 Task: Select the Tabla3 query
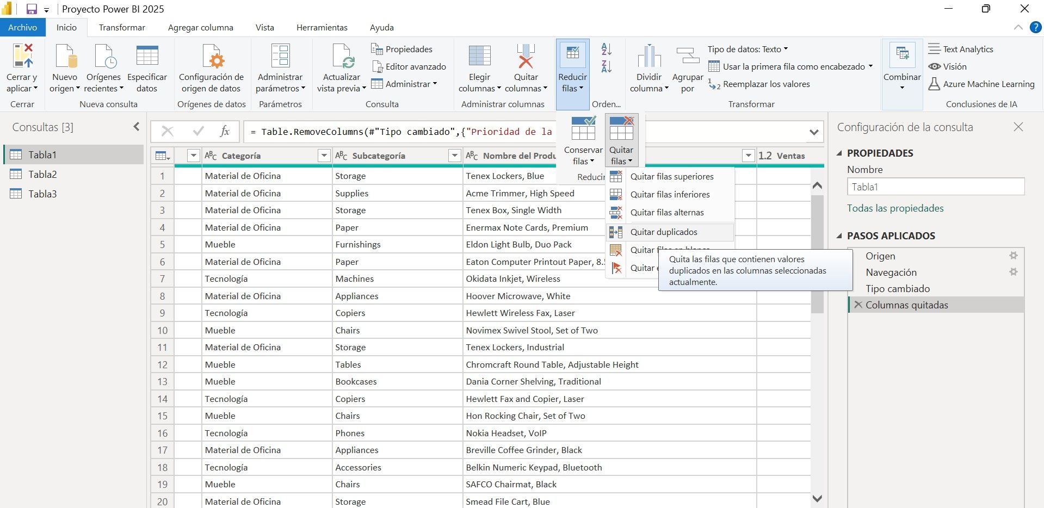73,194
